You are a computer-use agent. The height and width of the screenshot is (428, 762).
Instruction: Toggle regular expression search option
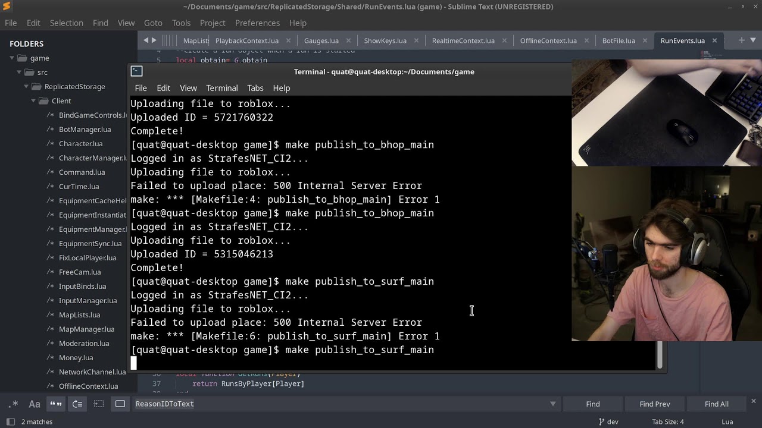click(13, 404)
